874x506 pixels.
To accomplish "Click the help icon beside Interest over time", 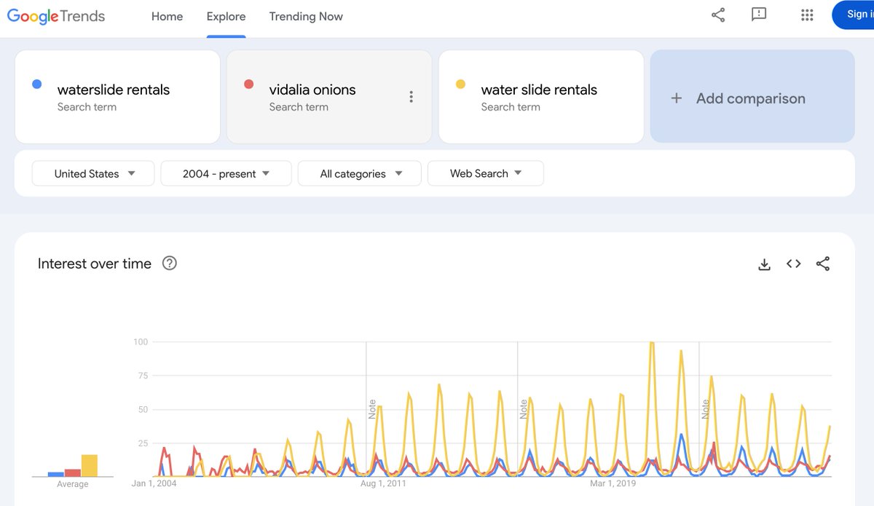I will [x=170, y=264].
